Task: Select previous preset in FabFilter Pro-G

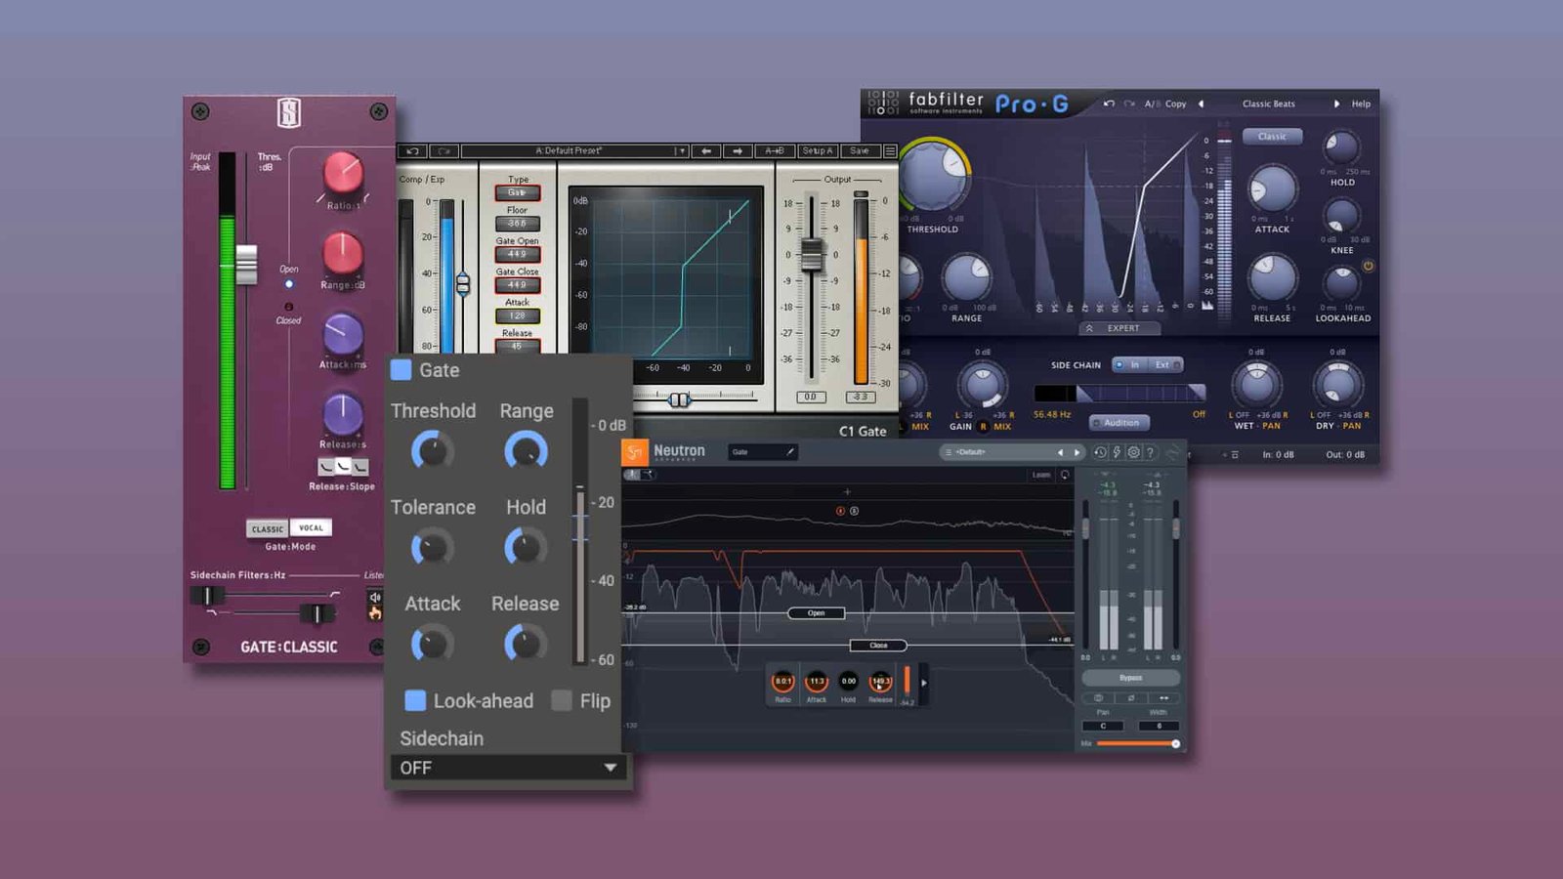Action: coord(1202,104)
